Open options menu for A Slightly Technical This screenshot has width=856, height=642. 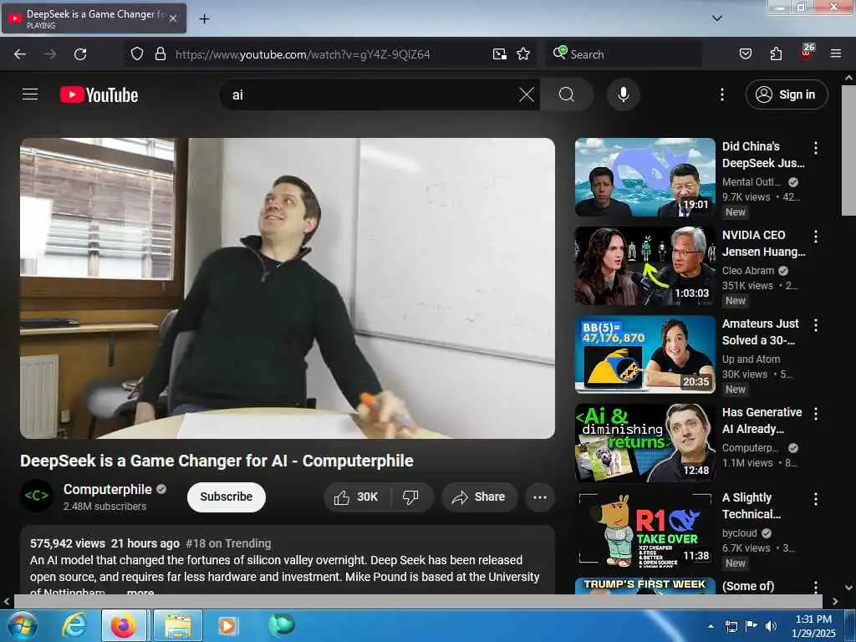point(815,498)
